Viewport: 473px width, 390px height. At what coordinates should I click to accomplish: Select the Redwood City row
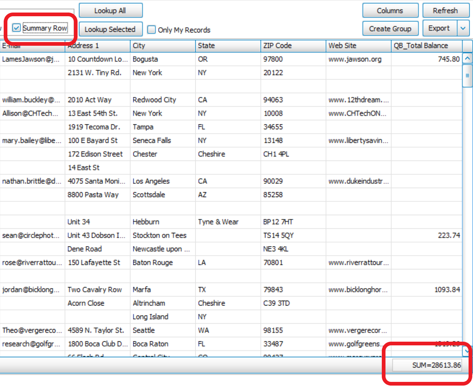pos(154,100)
